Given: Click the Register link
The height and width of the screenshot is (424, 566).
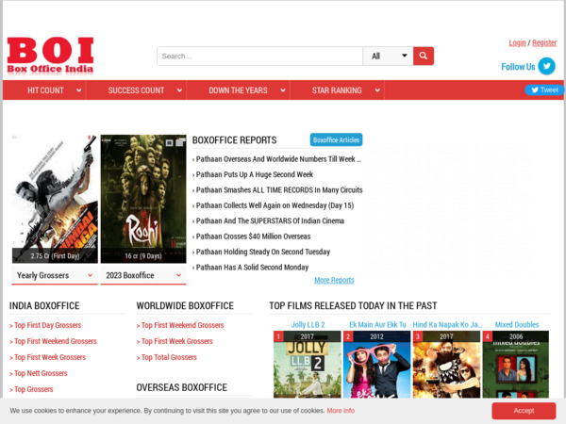Looking at the screenshot, I should click(x=544, y=42).
